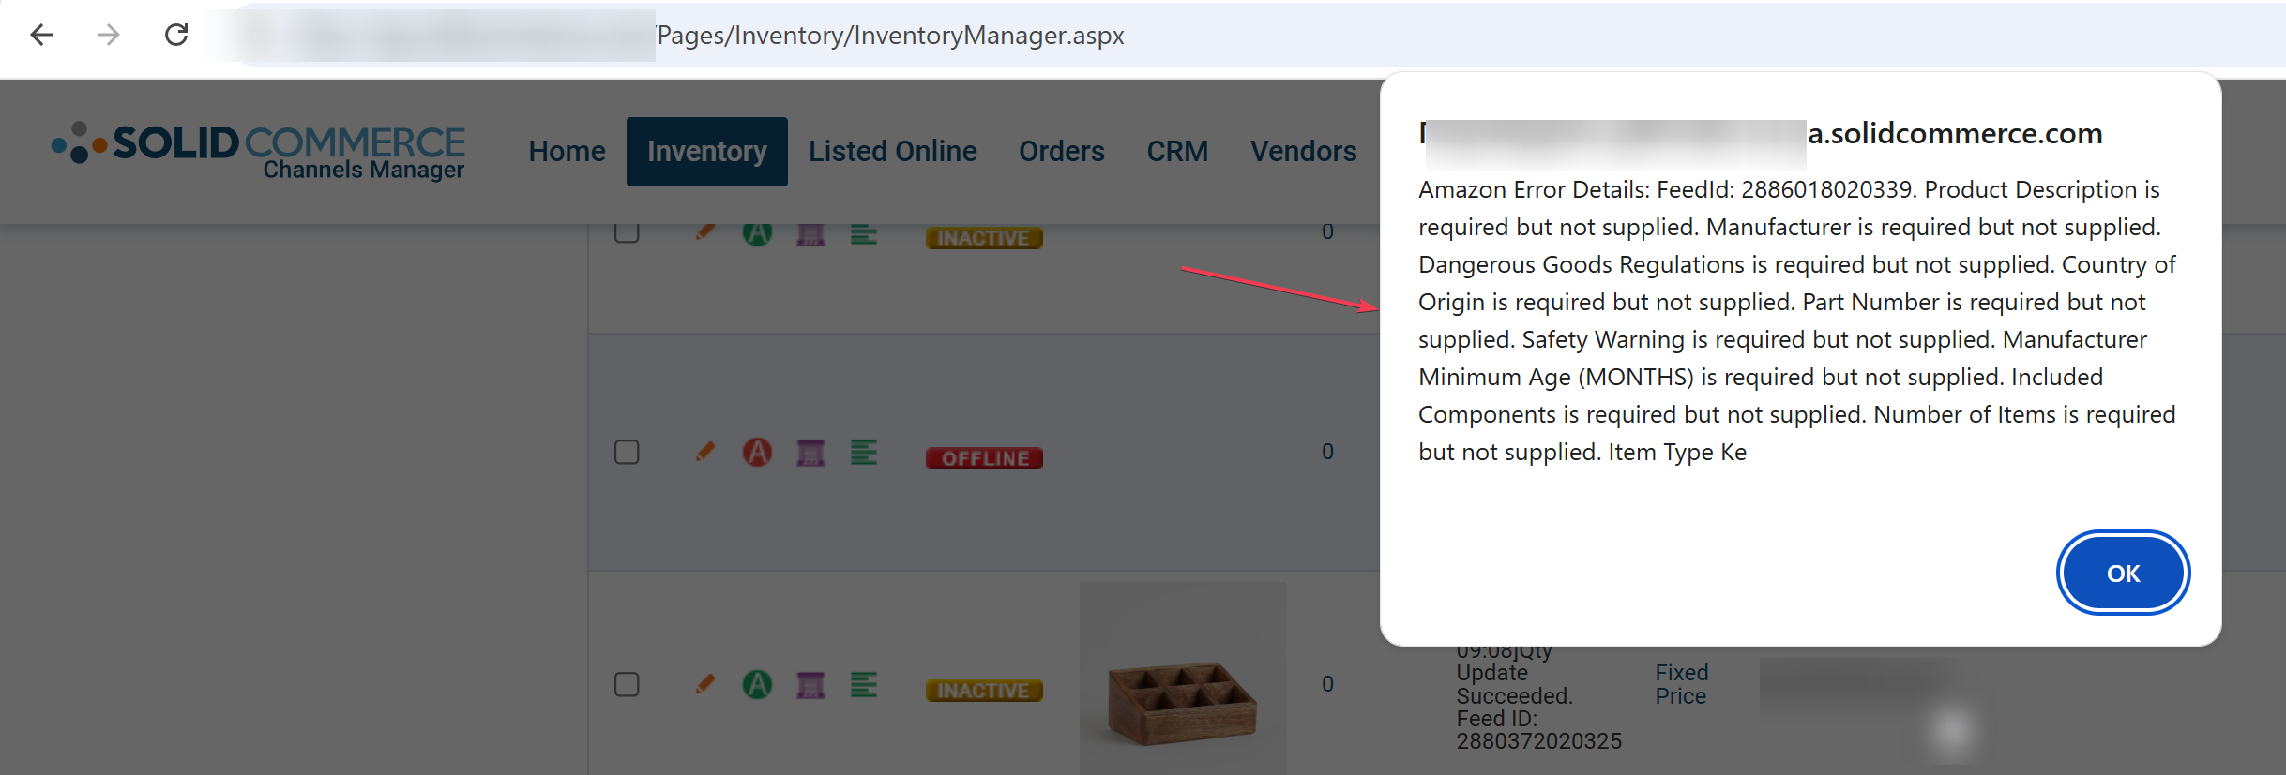Click the pencil edit icon in the wooden box row
The width and height of the screenshot is (2286, 775).
pos(705,684)
